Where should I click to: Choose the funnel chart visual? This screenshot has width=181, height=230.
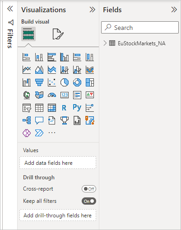pyautogui.click(x=39, y=82)
